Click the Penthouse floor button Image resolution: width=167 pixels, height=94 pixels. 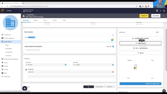click(140, 43)
